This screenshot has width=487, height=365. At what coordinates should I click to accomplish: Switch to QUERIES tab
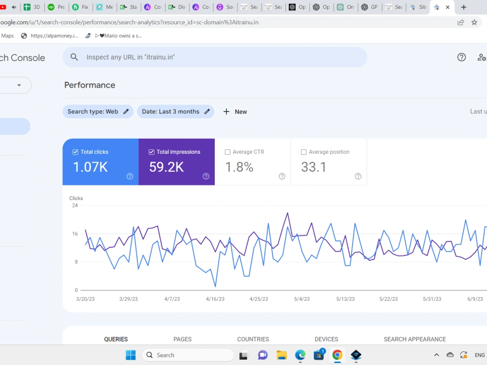pos(116,339)
